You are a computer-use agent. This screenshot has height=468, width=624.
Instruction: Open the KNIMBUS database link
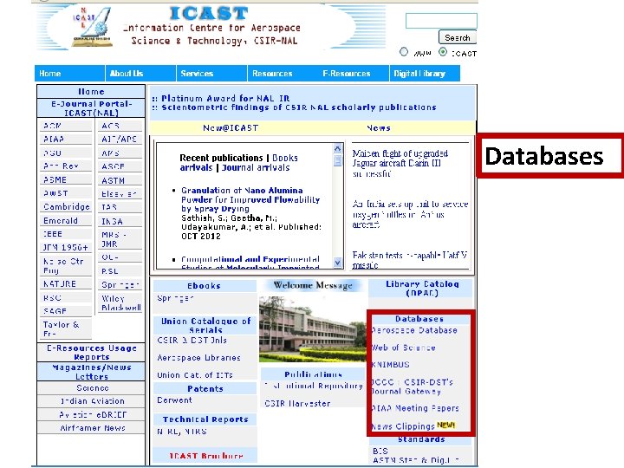[x=390, y=365]
